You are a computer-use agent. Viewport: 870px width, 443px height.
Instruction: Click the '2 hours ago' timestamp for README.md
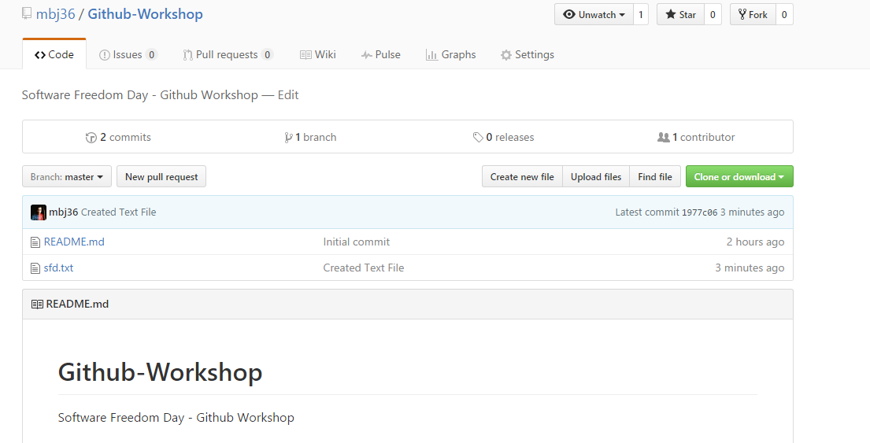[x=755, y=242]
